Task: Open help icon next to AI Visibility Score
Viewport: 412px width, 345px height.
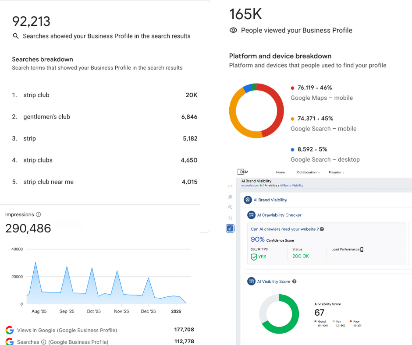Action: click(x=294, y=281)
